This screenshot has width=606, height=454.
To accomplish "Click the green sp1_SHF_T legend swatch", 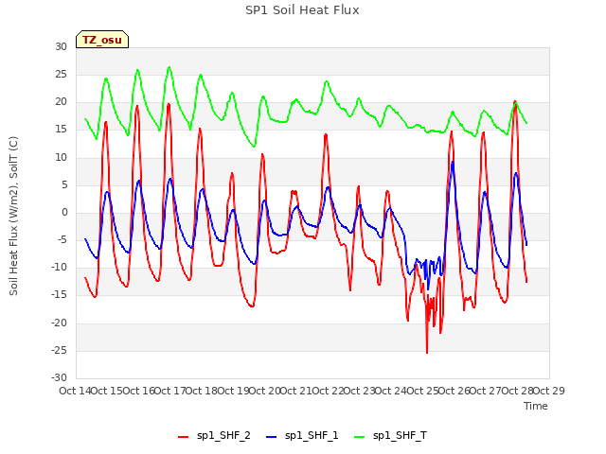I will point(360,437).
